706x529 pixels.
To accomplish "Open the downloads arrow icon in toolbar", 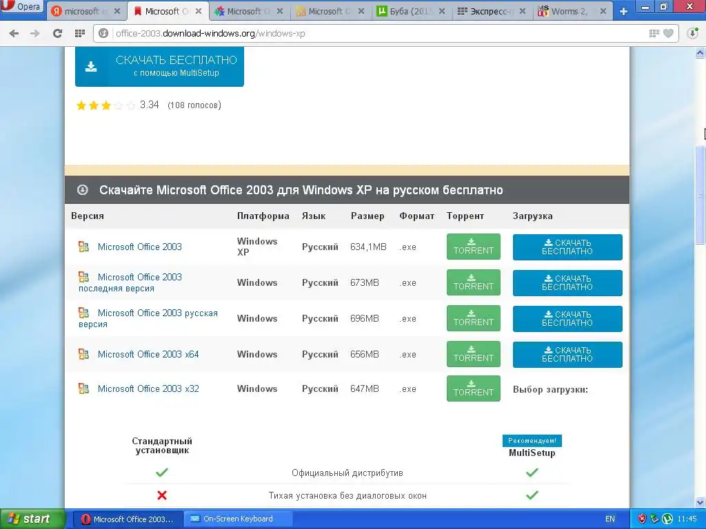I will pos(692,33).
